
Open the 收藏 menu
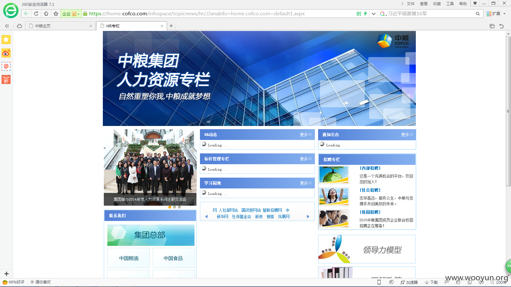[x=437, y=4]
